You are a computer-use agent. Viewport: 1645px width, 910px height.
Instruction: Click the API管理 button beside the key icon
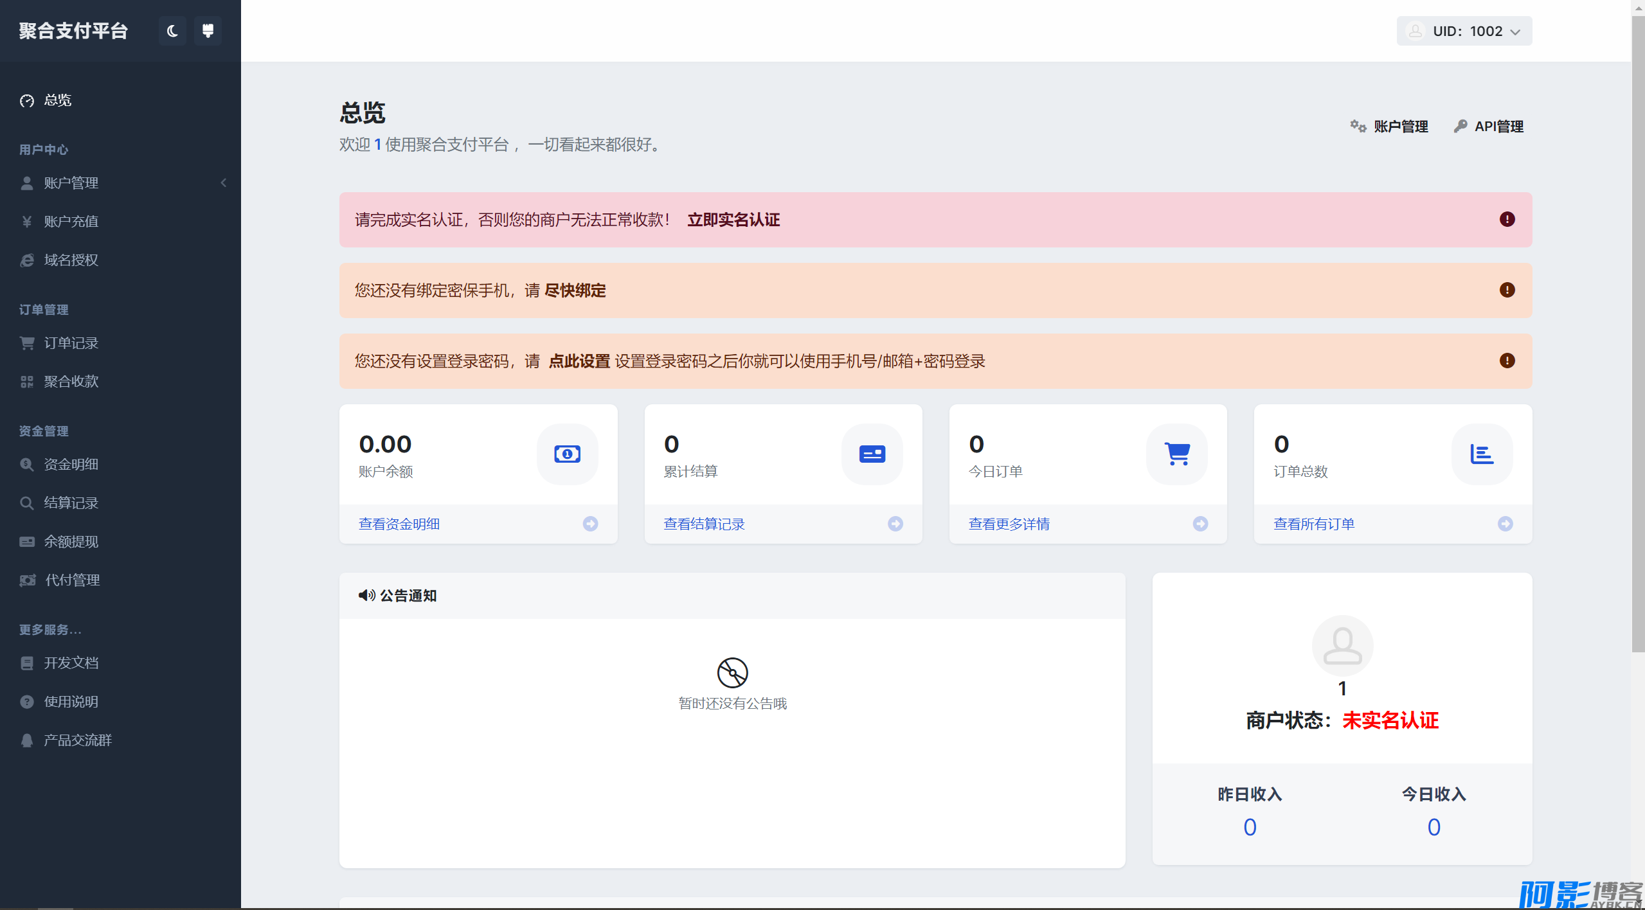click(x=1488, y=127)
